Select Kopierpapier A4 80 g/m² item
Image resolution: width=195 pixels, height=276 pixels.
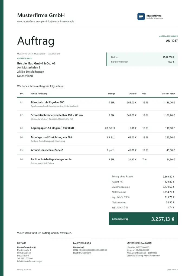(53, 128)
